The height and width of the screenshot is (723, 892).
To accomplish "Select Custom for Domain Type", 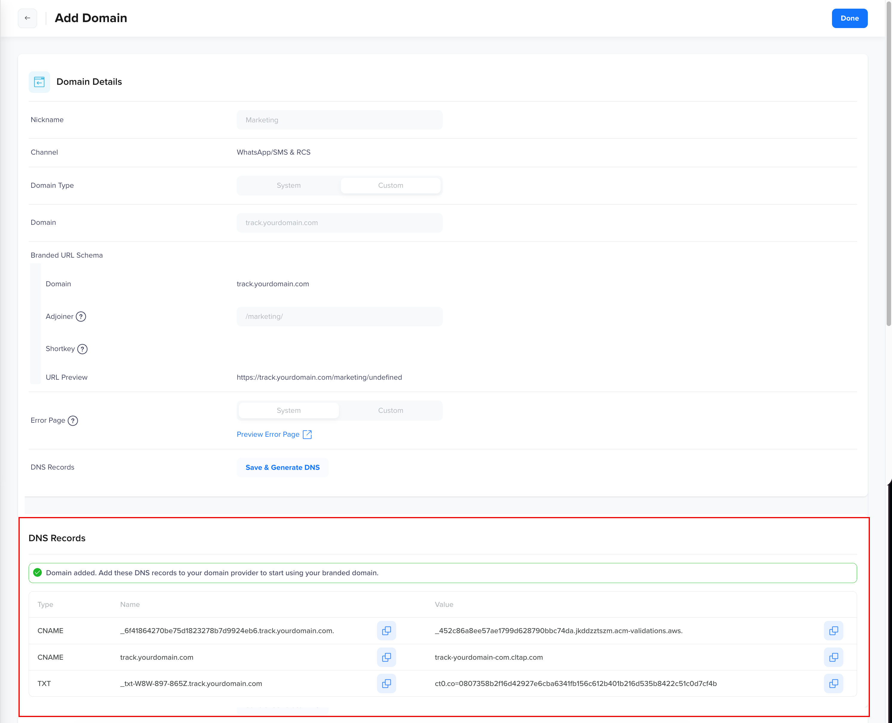I will pyautogui.click(x=390, y=185).
